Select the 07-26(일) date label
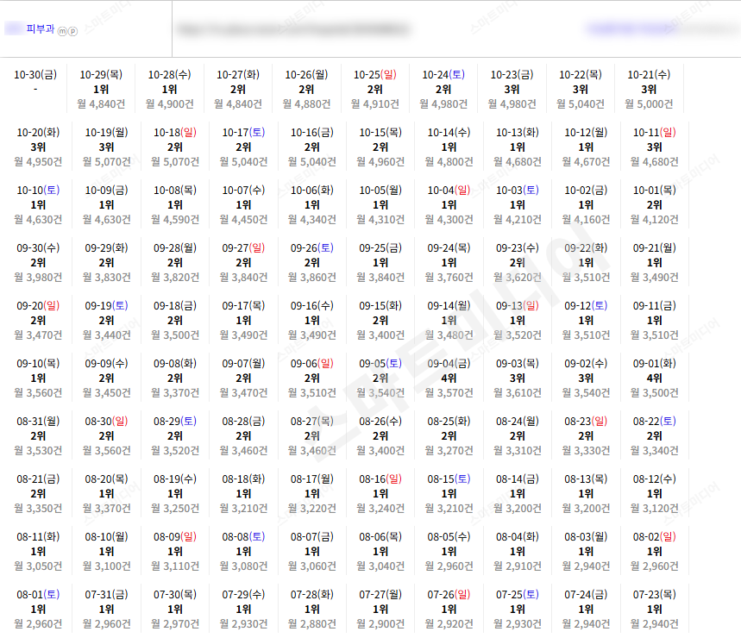Viewport: 741px width, 638px height. pos(449,594)
